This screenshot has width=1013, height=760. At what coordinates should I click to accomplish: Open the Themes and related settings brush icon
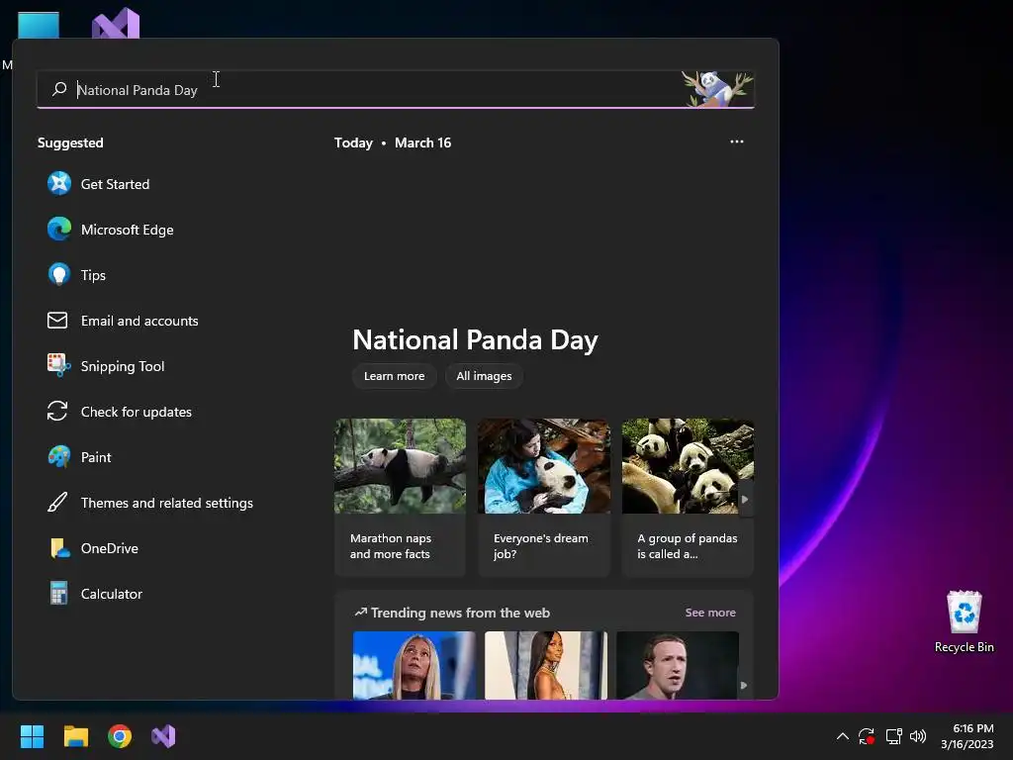click(57, 502)
